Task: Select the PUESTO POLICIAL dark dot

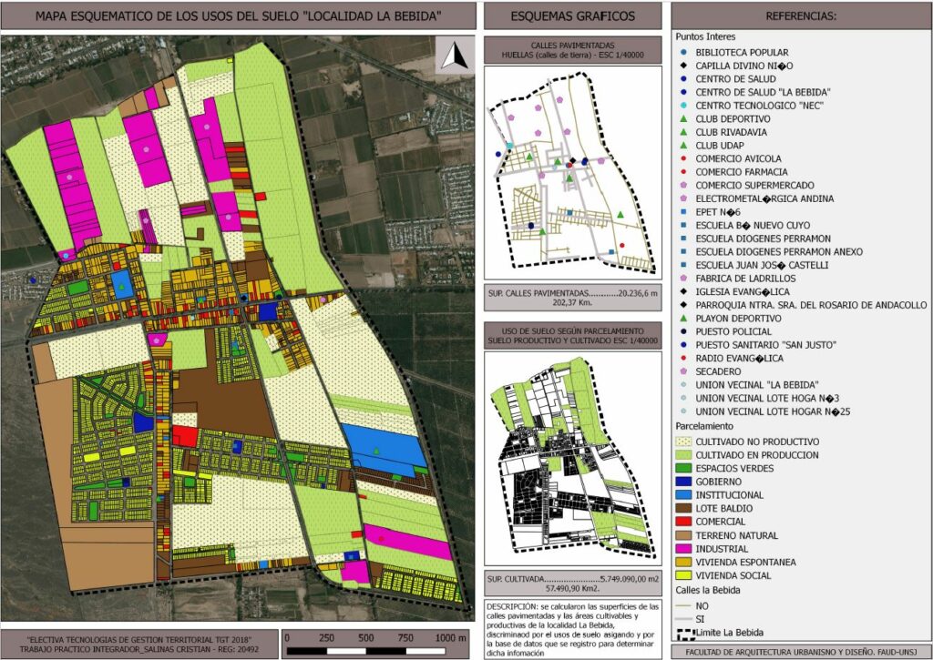Action: coord(683,331)
